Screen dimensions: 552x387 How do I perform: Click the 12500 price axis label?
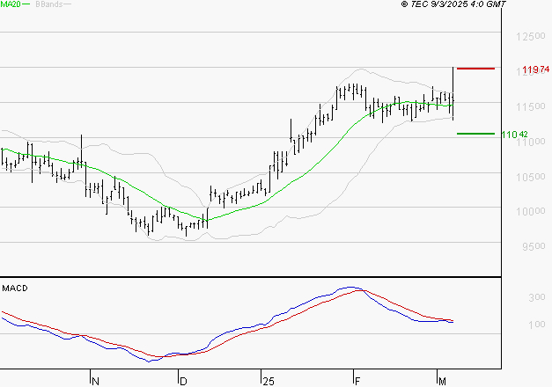[x=531, y=36]
